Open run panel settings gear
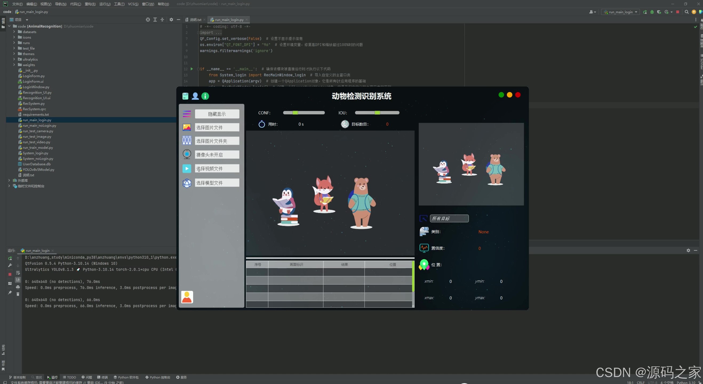The width and height of the screenshot is (703, 384). coord(688,251)
